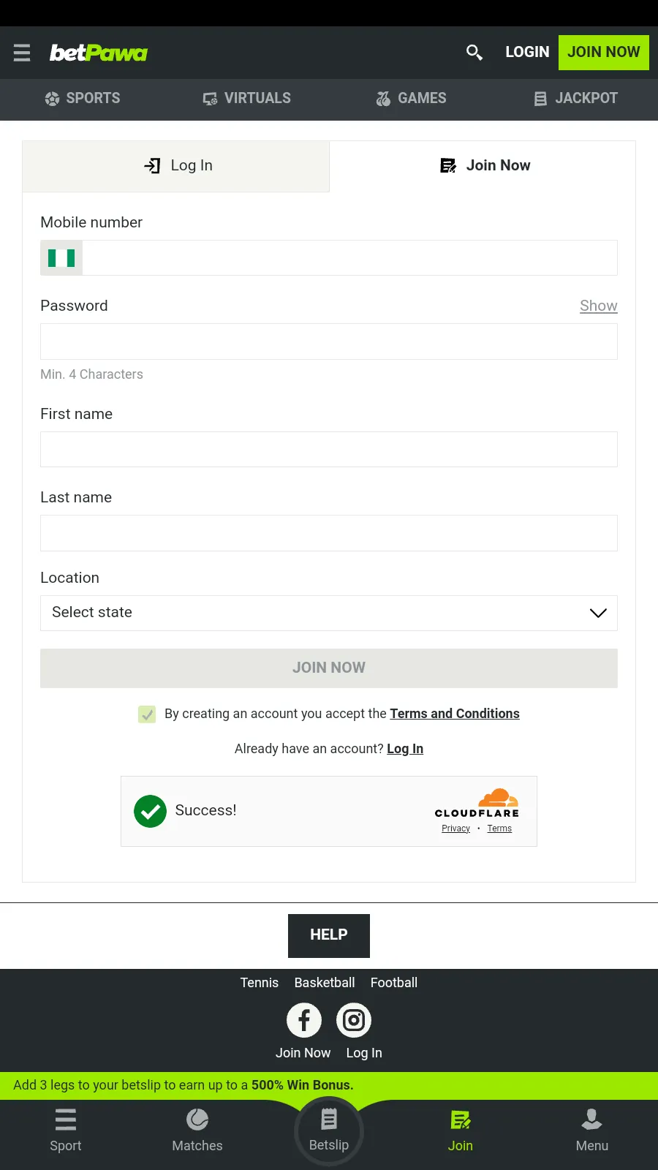Open betPawa's Instagram page

pyautogui.click(x=353, y=1020)
